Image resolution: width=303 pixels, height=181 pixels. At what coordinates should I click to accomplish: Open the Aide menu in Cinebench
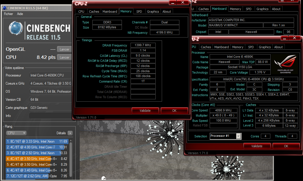click(20, 14)
